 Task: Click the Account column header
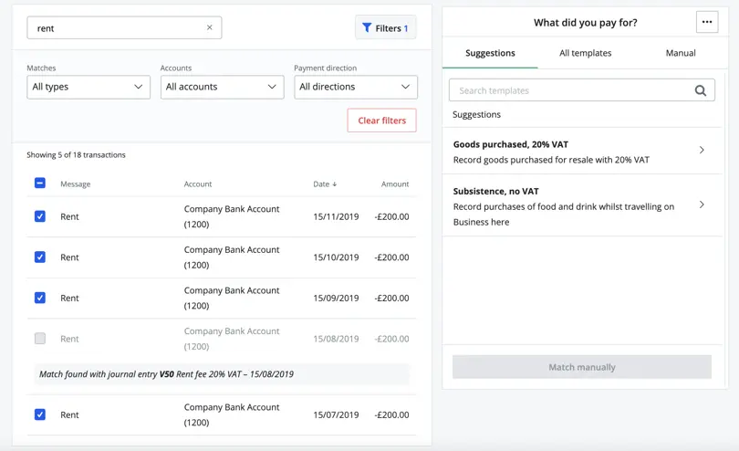[198, 184]
